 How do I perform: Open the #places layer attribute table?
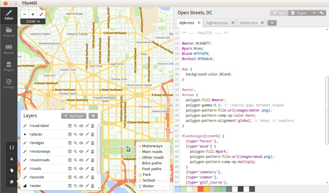click(x=70, y=134)
